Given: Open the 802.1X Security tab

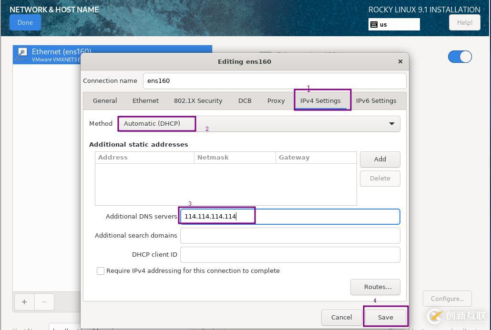Looking at the screenshot, I should pos(198,101).
